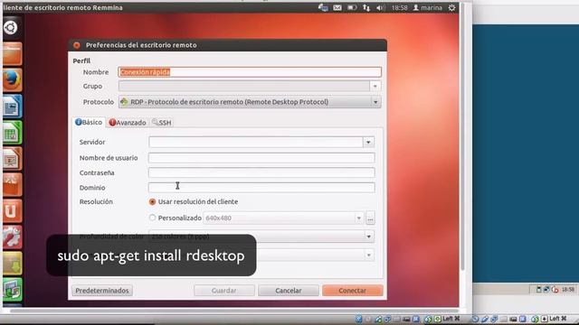This screenshot has height=325, width=579.
Task: Open Ubuntu One launcher icon
Action: click(12, 210)
